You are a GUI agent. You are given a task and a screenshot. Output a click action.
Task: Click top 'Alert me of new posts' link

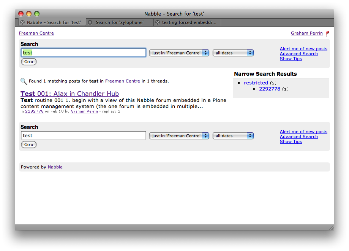click(303, 49)
